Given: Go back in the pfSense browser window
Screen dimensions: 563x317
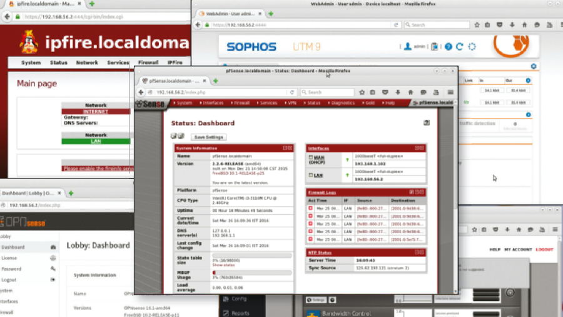Looking at the screenshot, I should click(x=141, y=92).
